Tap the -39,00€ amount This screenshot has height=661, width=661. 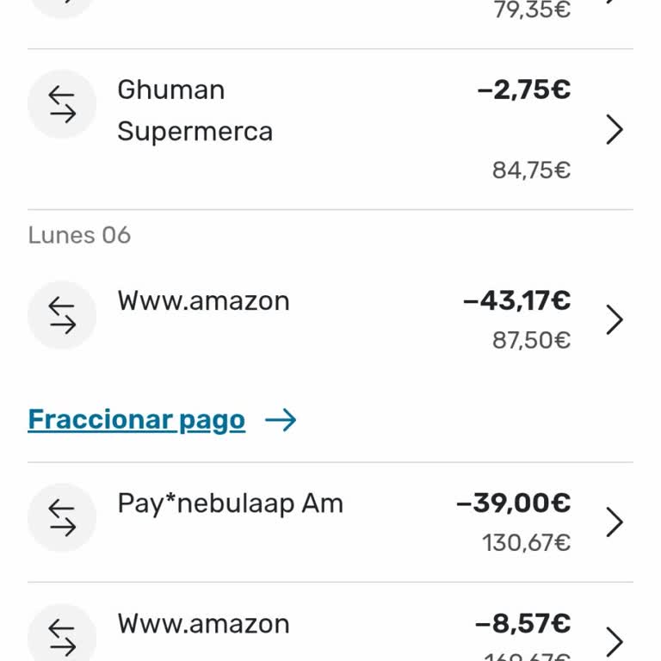tap(514, 503)
